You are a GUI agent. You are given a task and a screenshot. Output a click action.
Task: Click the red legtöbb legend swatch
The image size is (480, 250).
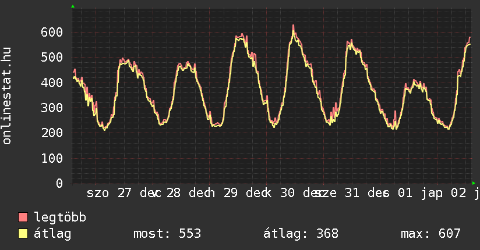pos(23,217)
